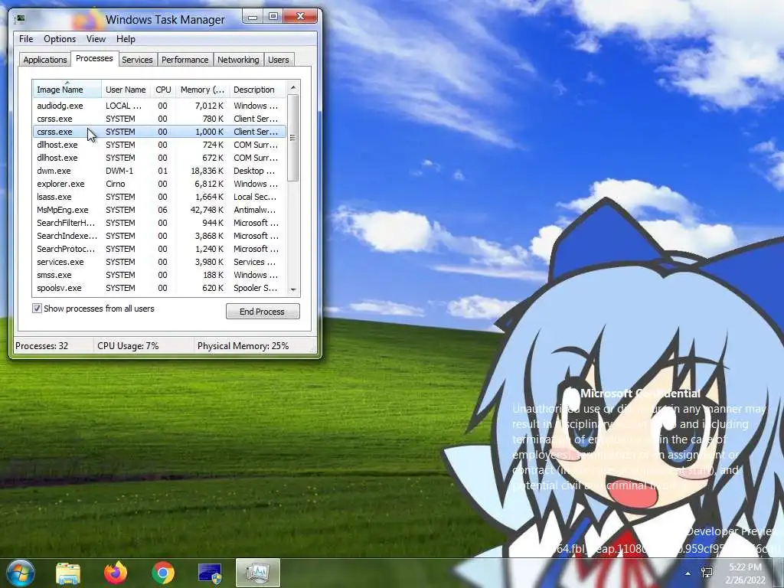Switch to the Applications tab

pyautogui.click(x=45, y=60)
